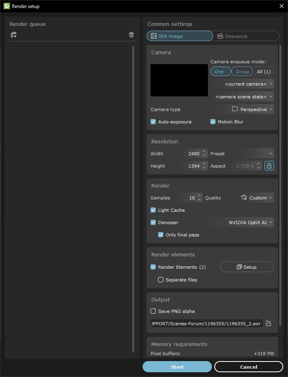Browse output file folder icon

point(268,323)
